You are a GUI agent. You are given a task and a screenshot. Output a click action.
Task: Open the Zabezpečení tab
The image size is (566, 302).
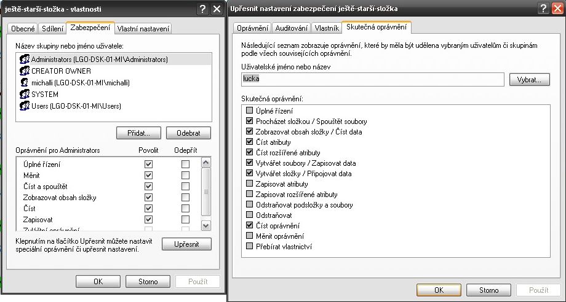[90, 28]
